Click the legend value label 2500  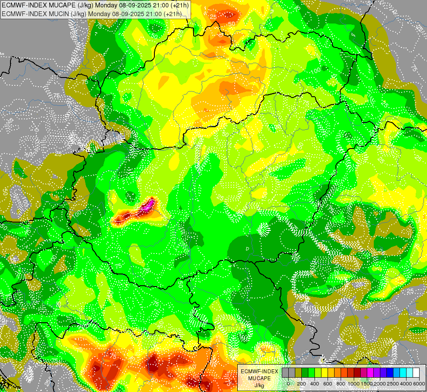[393, 384]
